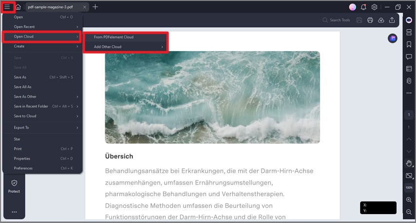The image size is (416, 223).
Task: Click the upload to cloud icon
Action: [381, 20]
